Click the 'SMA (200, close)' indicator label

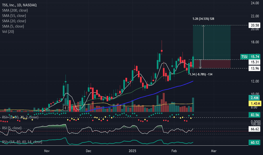click(x=15, y=10)
